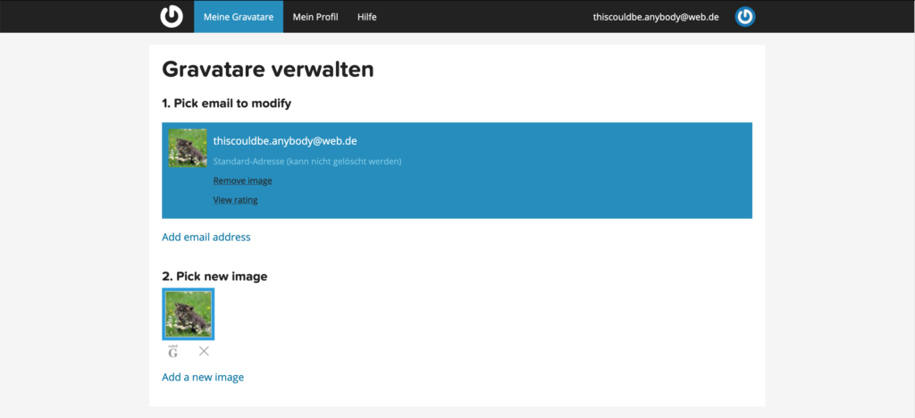
Task: Open the View rating link
Action: (235, 200)
